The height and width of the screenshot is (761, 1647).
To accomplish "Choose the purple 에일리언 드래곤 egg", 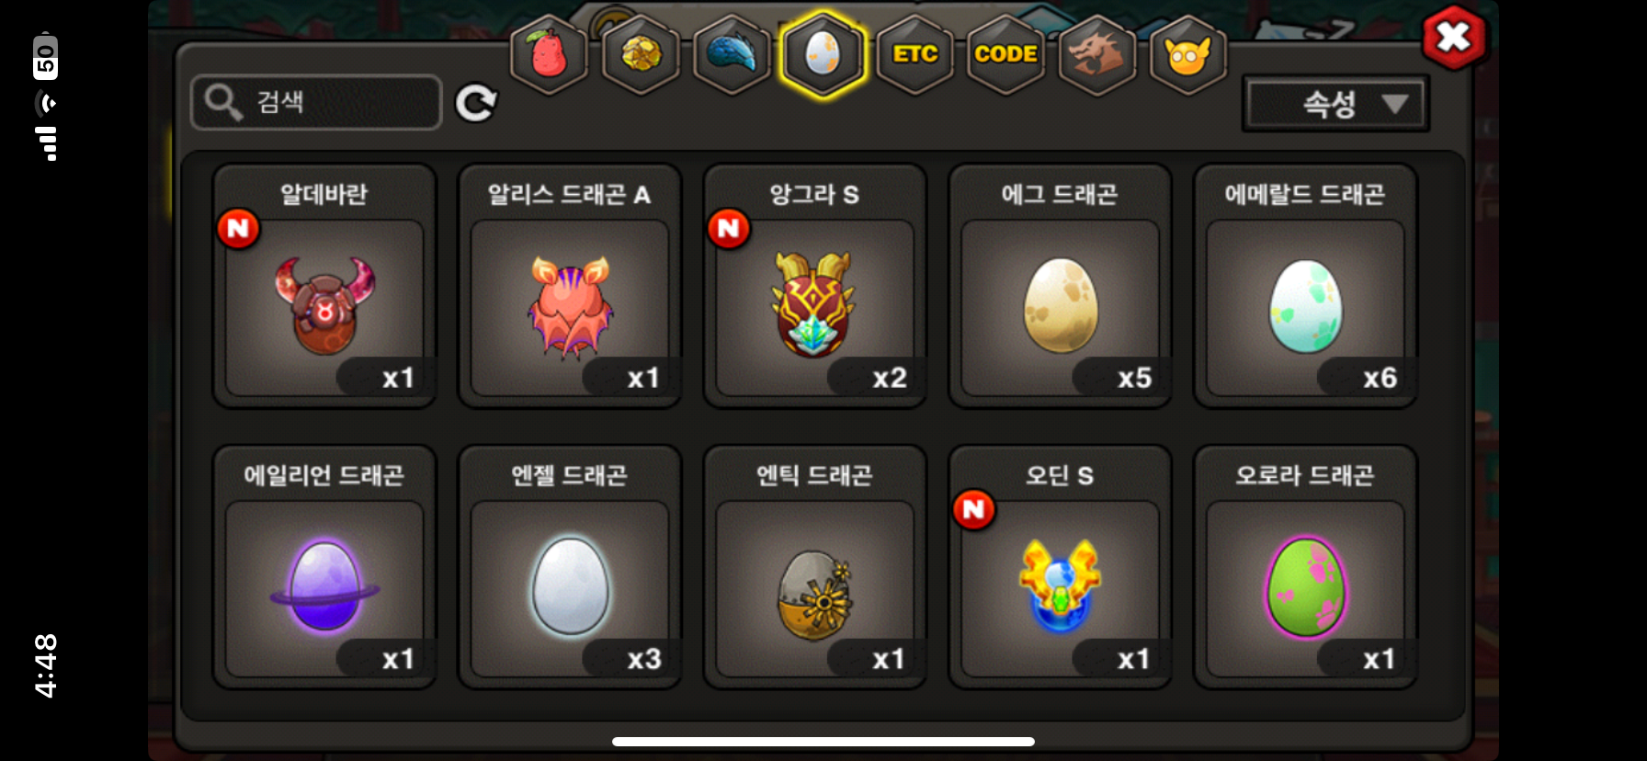I will 324,567.
